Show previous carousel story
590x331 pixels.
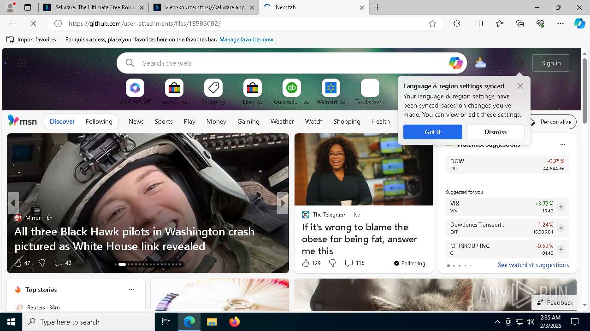pos(13,203)
